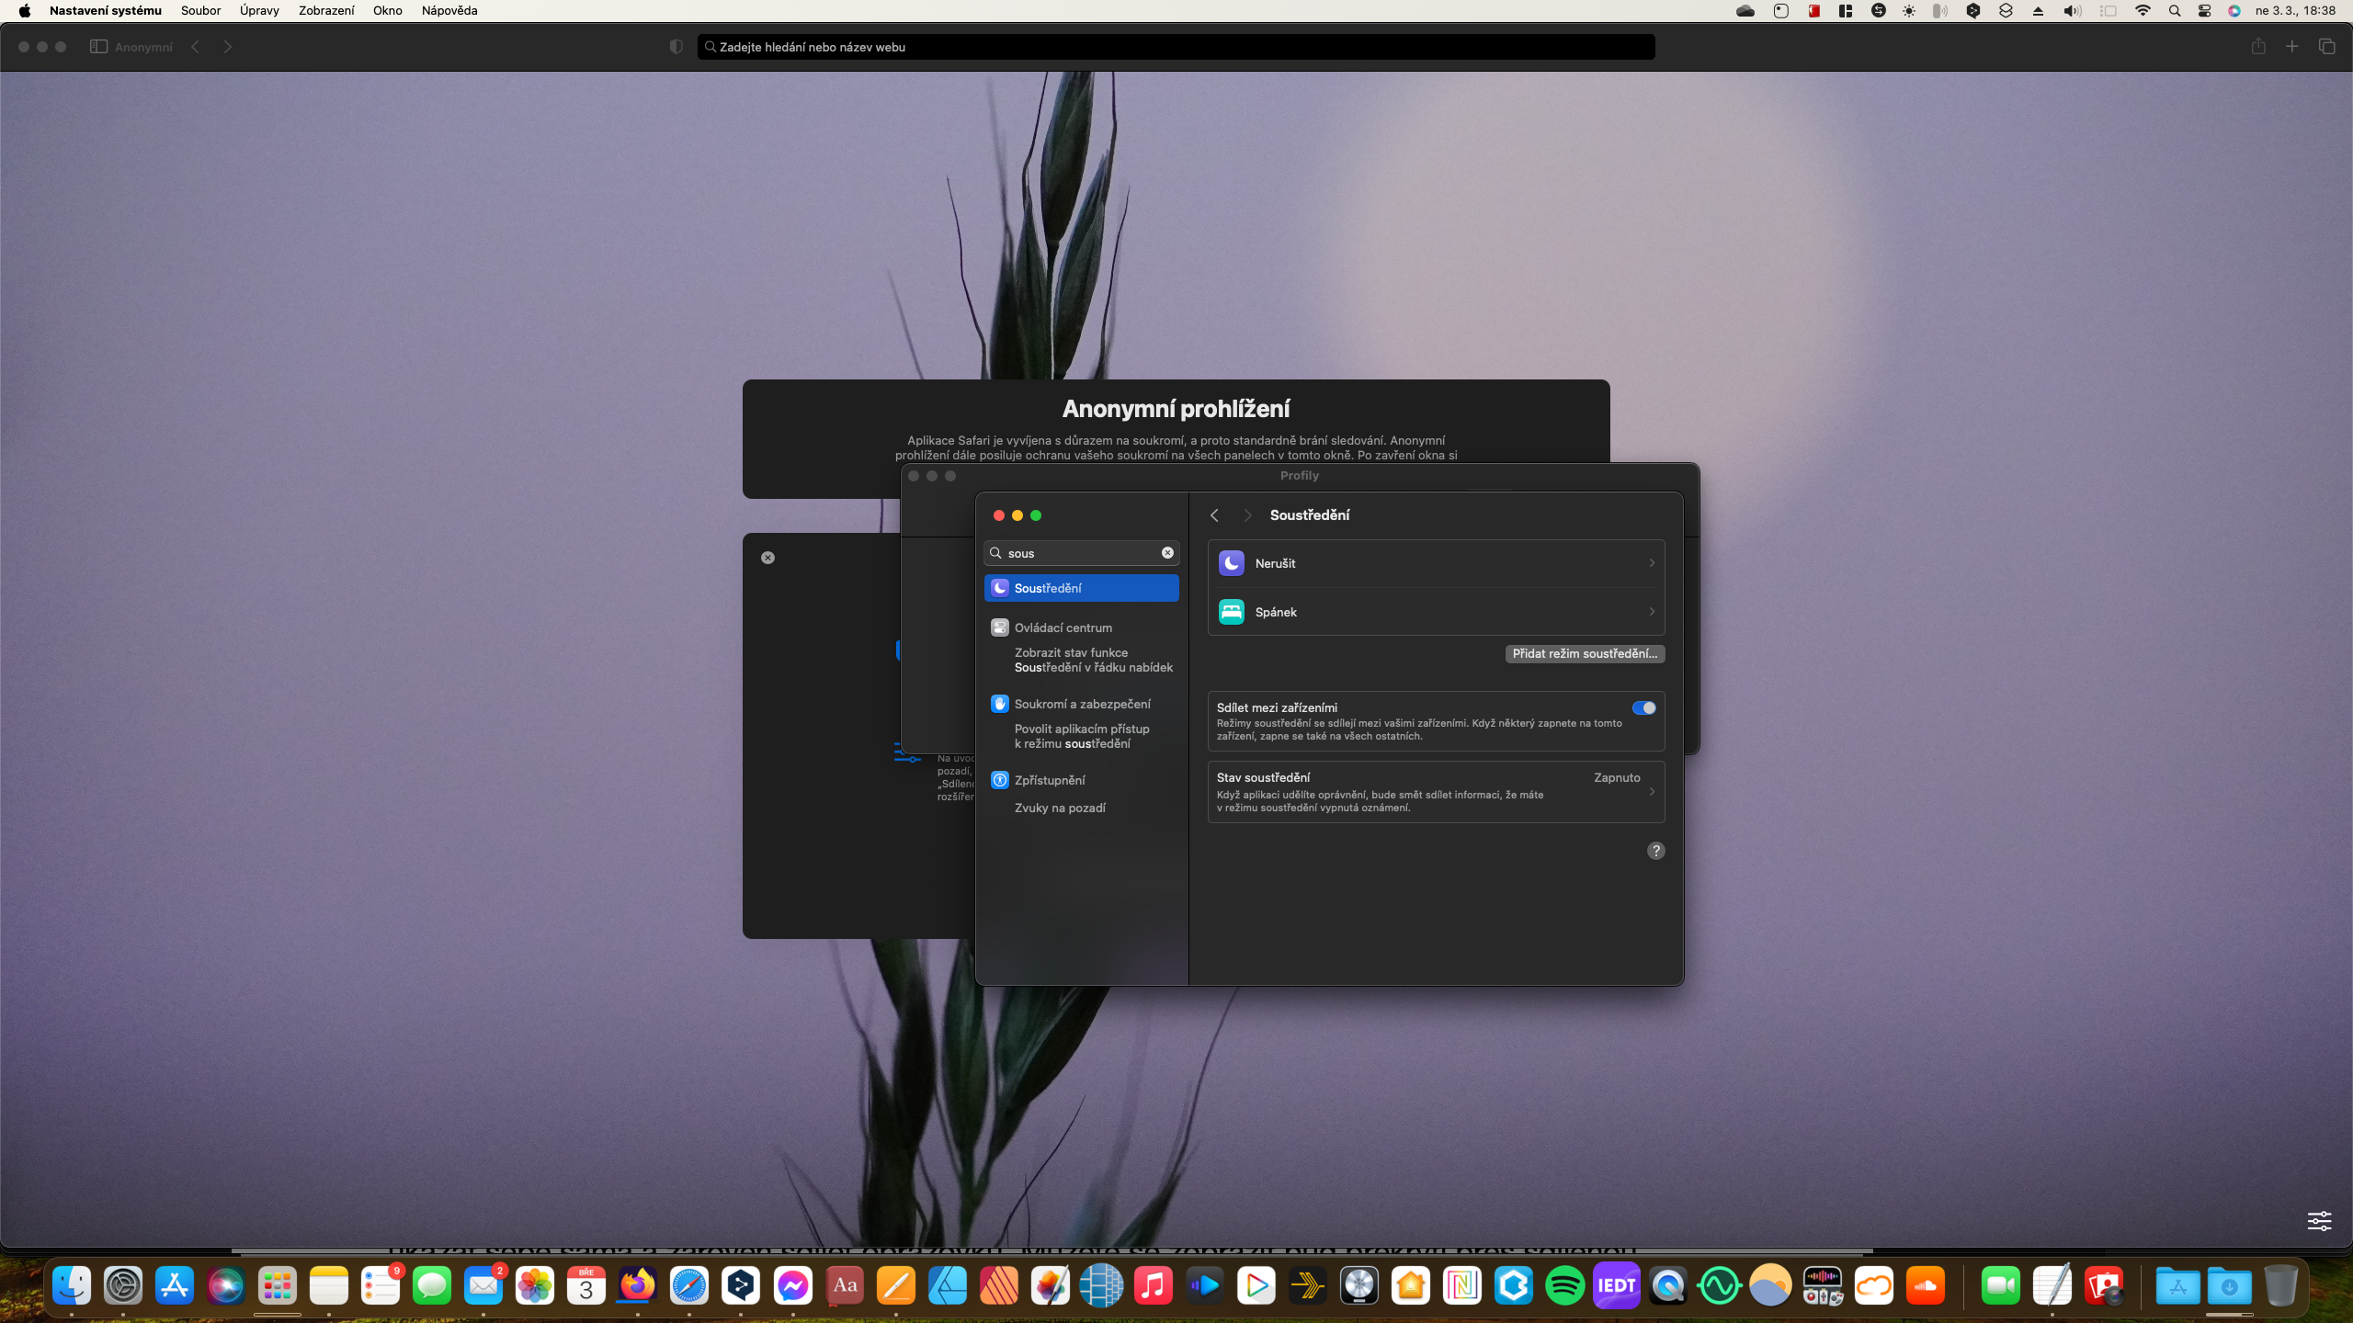
Task: Click Zvuky na pozadí search result
Action: pos(1060,808)
